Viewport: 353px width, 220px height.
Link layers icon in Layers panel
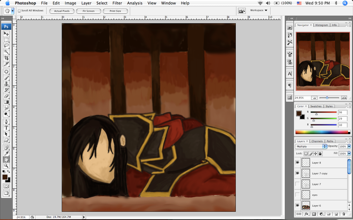point(298,214)
